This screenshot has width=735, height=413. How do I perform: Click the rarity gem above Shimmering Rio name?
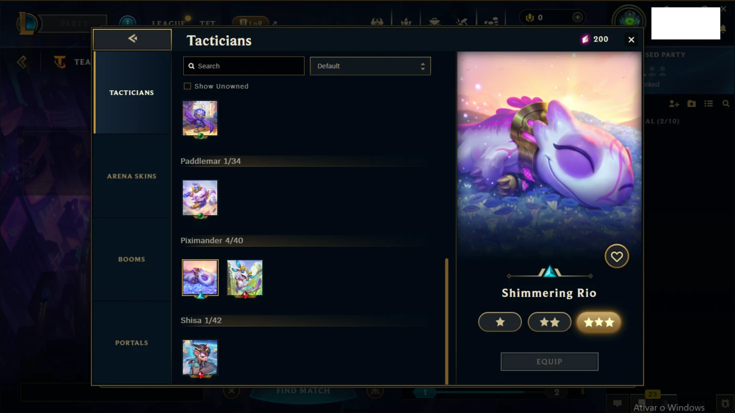pyautogui.click(x=549, y=272)
